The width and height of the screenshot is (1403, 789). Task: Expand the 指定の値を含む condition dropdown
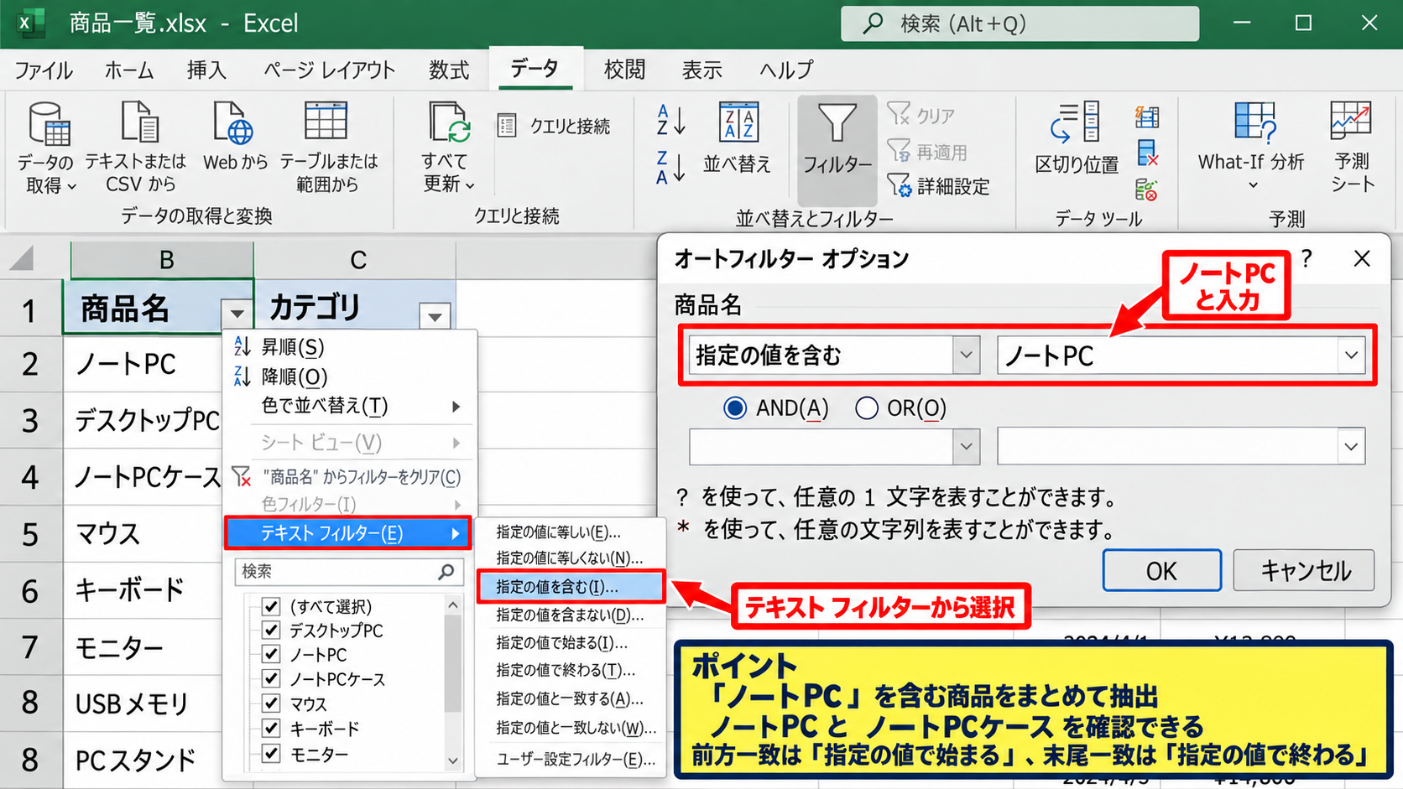click(966, 356)
